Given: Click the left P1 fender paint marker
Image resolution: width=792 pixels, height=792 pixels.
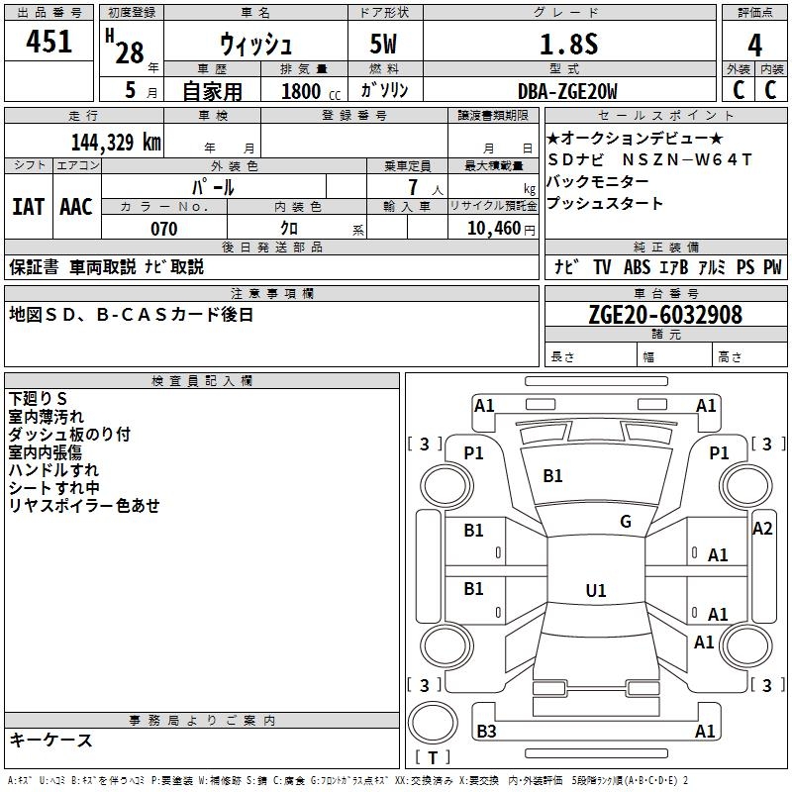Looking at the screenshot, I should pyautogui.click(x=473, y=453).
